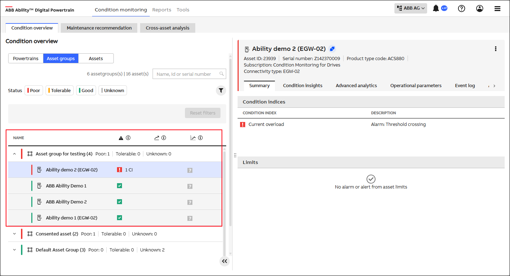Toggle the Unknown status filter
510x276 pixels.
point(112,91)
